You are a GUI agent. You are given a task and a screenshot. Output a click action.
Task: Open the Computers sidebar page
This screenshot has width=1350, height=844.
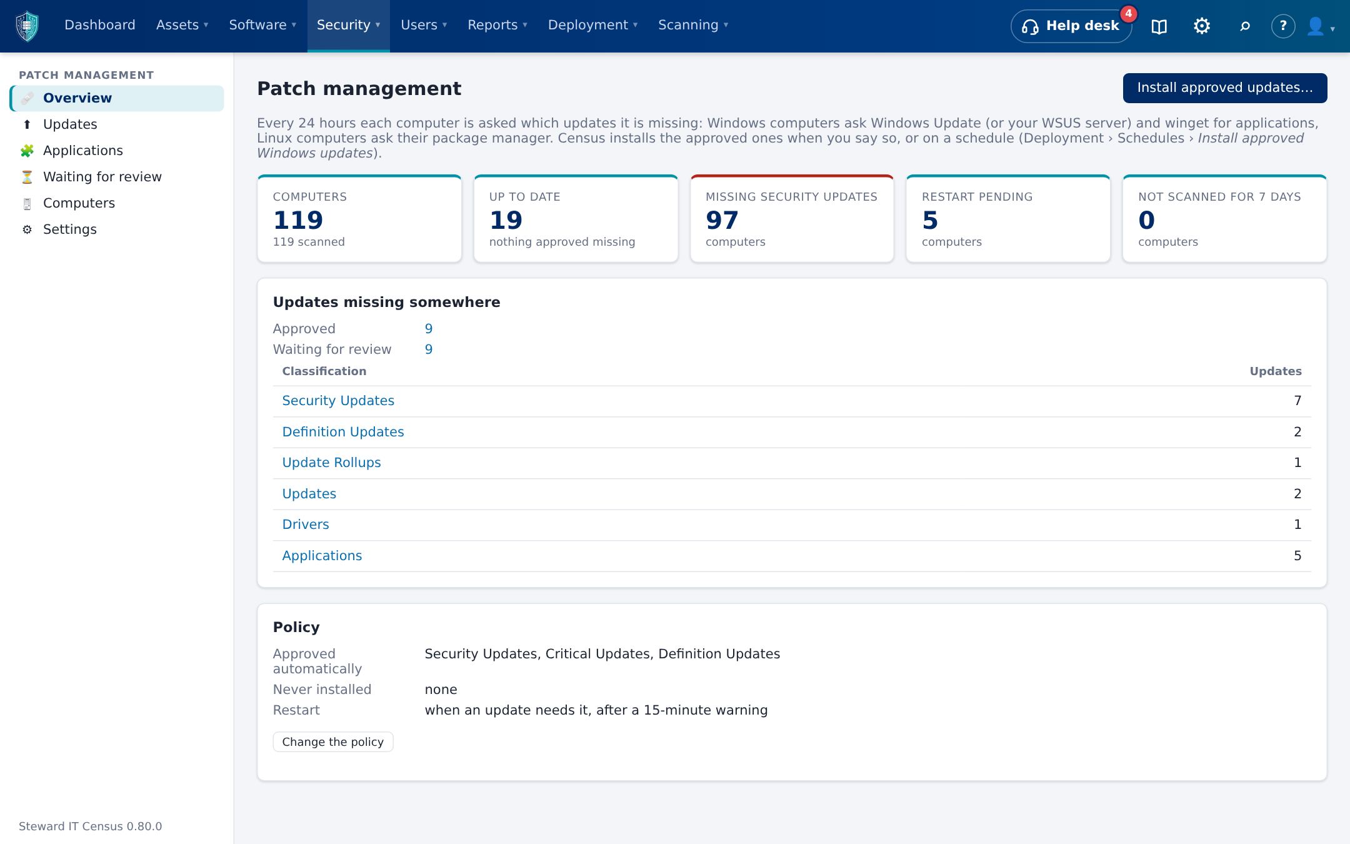[117, 203]
